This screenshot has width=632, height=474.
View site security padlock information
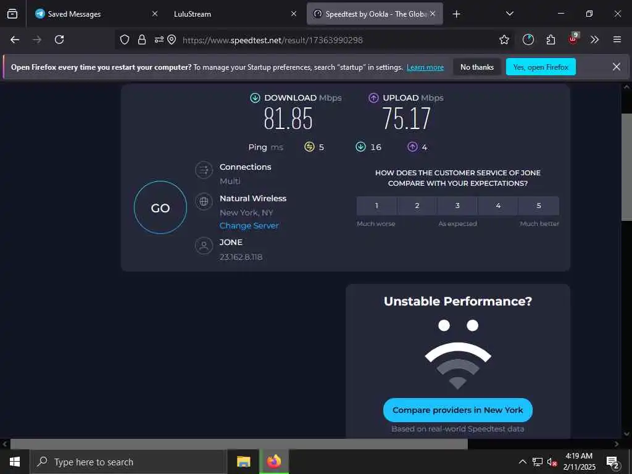point(142,39)
